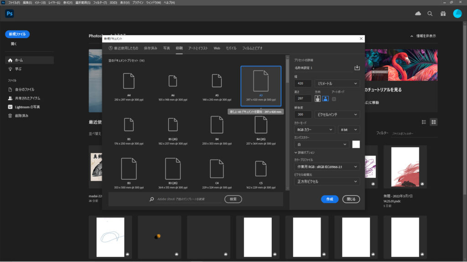This screenshot has height=262, width=467.
Task: Open 共有されたアイテム in sidebar
Action: (x=27, y=98)
